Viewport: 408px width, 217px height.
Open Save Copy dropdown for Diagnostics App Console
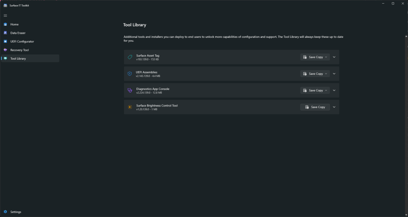[x=326, y=91]
